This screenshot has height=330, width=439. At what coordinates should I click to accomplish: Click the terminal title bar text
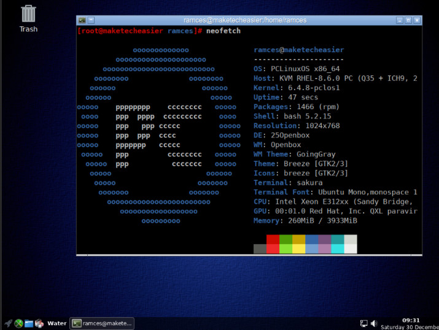pyautogui.click(x=245, y=20)
